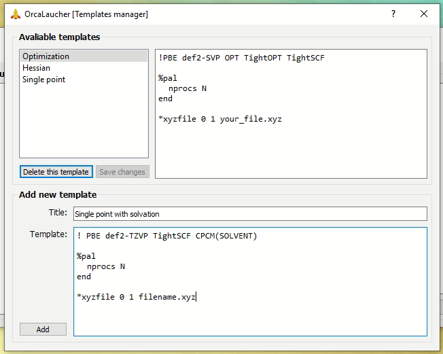Screen dimensions: 443x354
Task: Click the '%pal' line in new template
Action: click(86, 256)
